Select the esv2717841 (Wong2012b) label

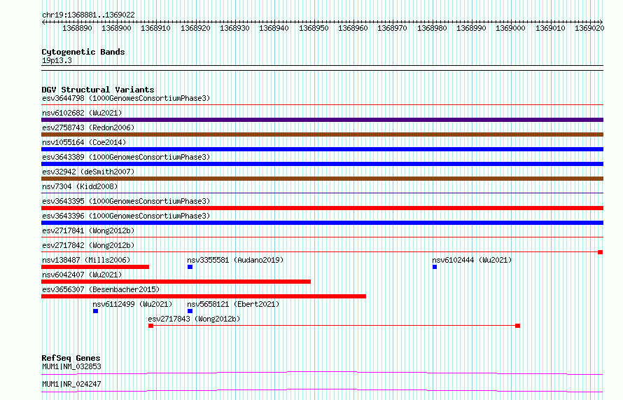[x=88, y=230]
